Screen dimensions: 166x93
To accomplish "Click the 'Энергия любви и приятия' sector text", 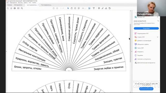I will click(108, 68).
